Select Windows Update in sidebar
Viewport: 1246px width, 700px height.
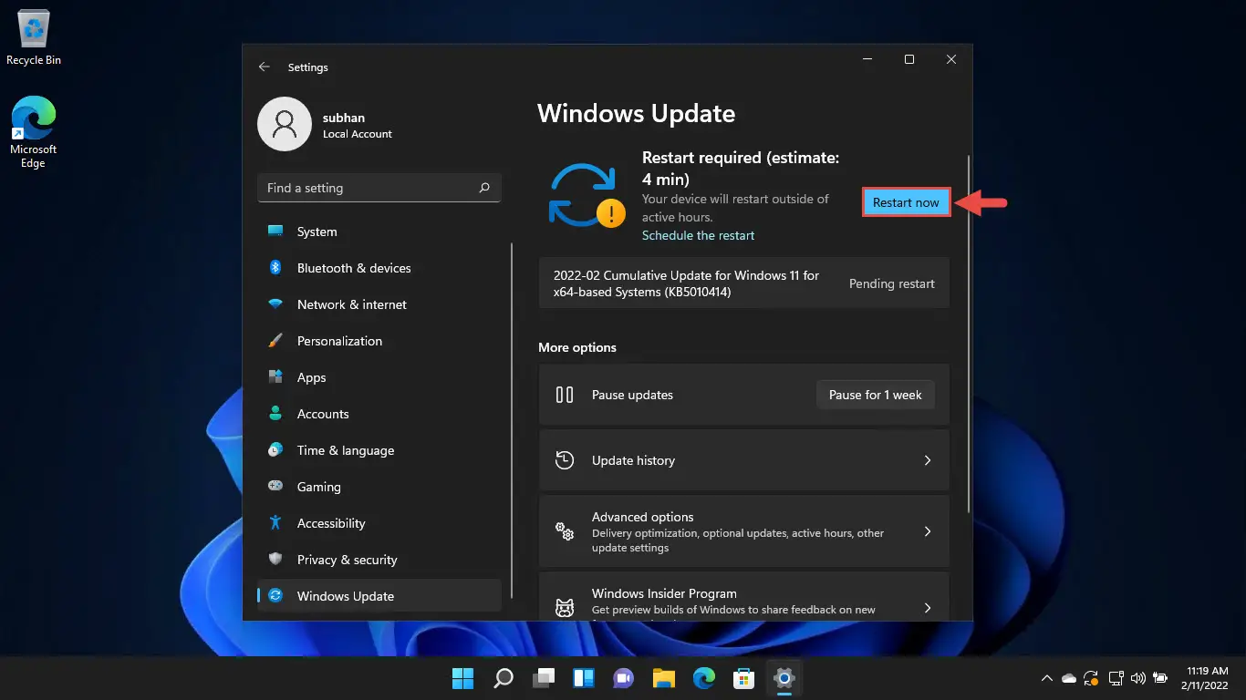pyautogui.click(x=379, y=596)
